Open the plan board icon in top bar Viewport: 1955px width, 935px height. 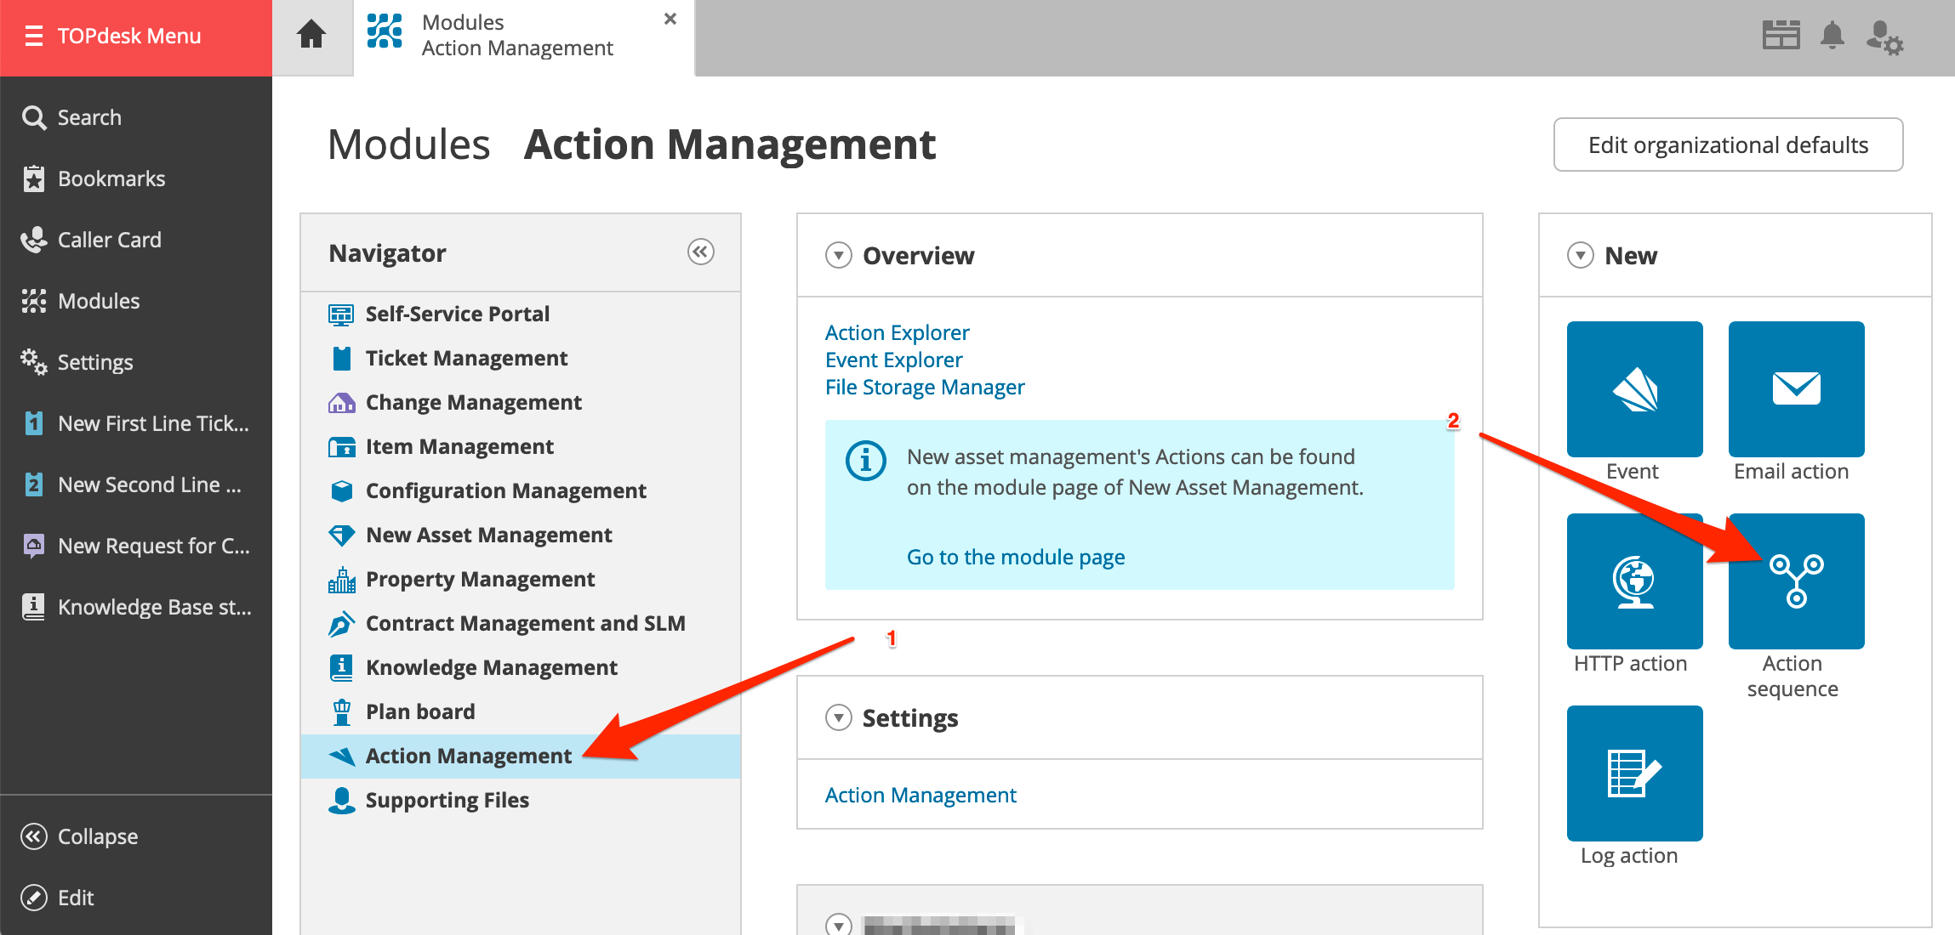pos(1781,36)
